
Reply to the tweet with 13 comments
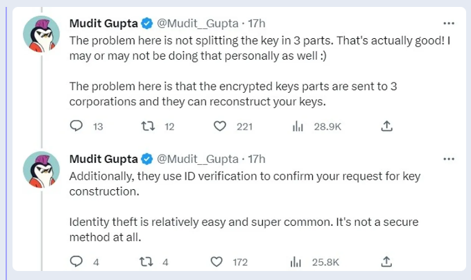[76, 126]
